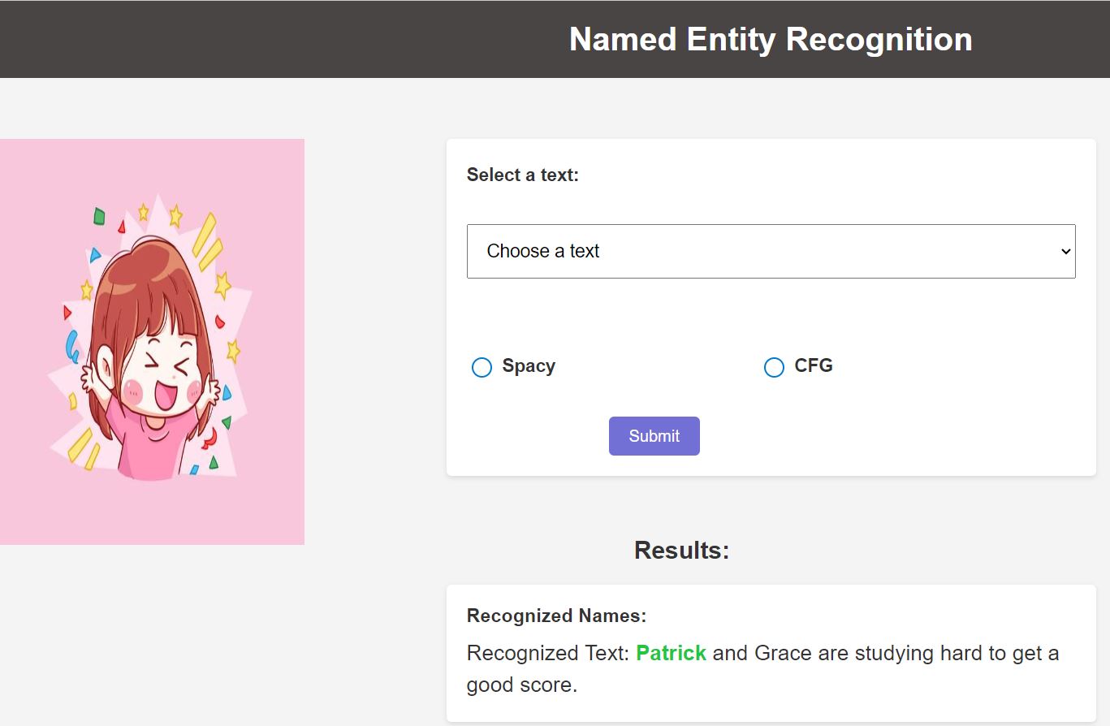Viewport: 1110px width, 726px height.
Task: Click the Results heading
Action: coord(681,550)
